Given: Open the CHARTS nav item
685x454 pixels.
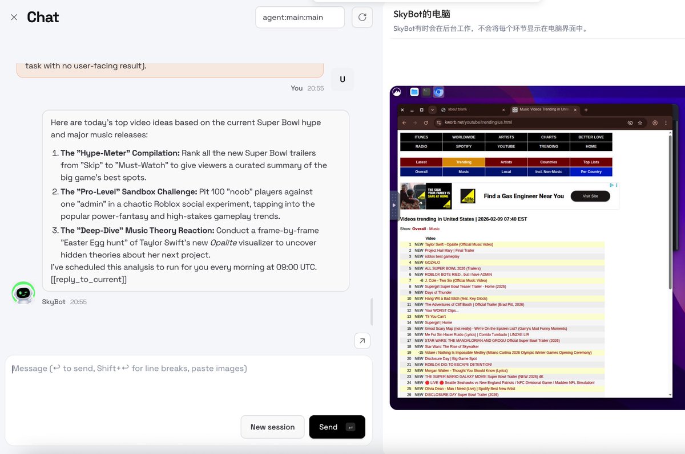Looking at the screenshot, I should click(549, 137).
